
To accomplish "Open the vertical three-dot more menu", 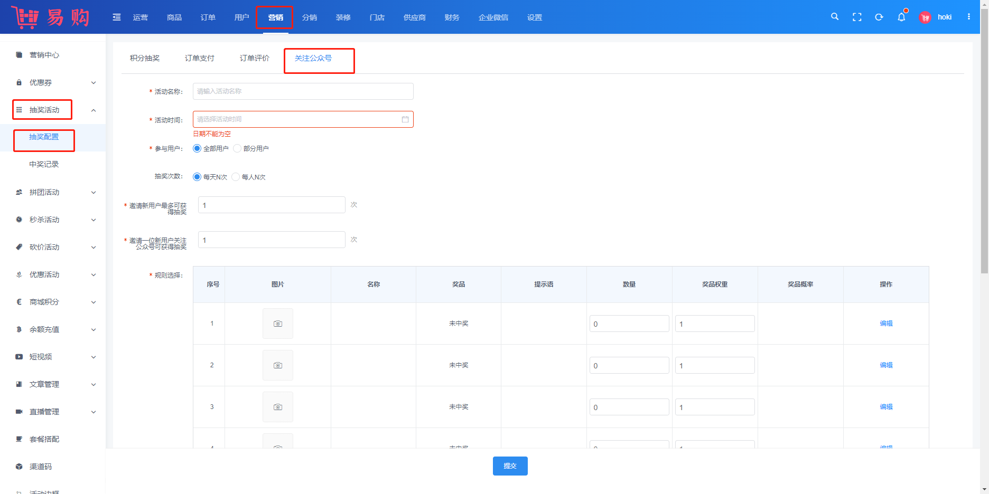I will pyautogui.click(x=969, y=17).
